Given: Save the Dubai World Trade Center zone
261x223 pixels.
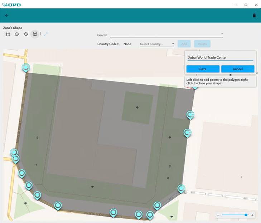Looking at the screenshot, I should click(203, 69).
